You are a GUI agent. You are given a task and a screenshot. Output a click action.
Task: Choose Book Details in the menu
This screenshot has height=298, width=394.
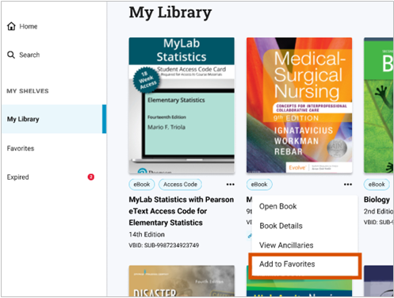[x=281, y=226]
